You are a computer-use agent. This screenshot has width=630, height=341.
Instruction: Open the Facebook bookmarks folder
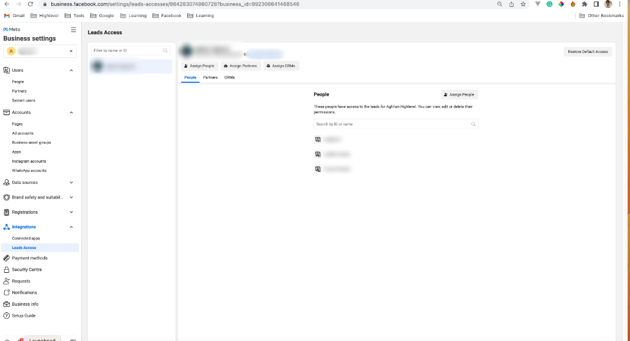[x=166, y=16]
